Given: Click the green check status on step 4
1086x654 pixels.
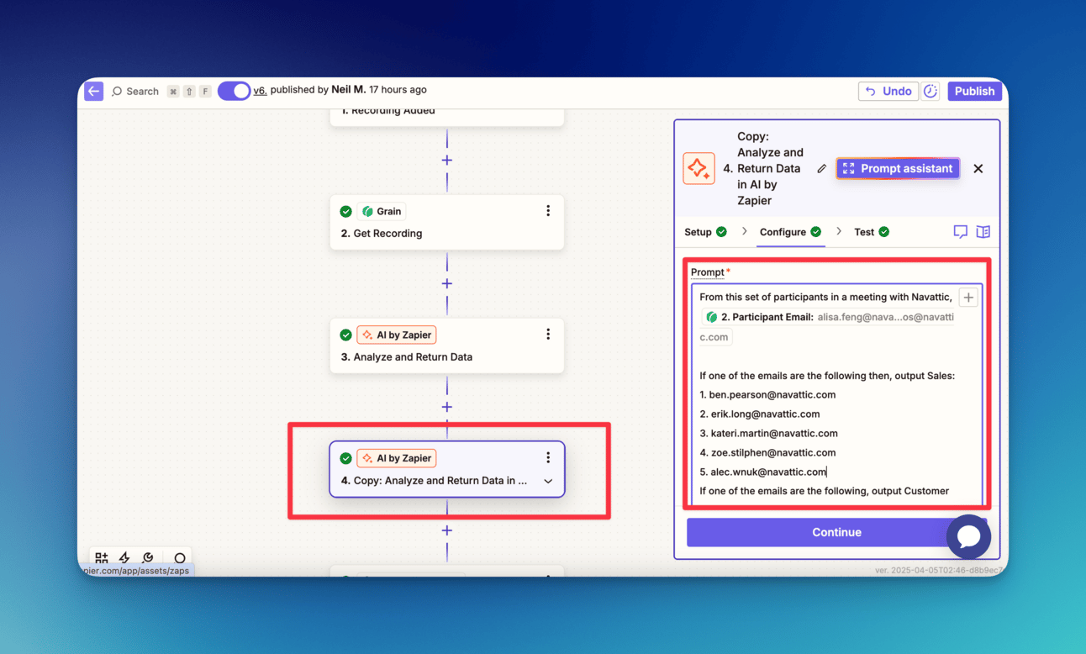Looking at the screenshot, I should 345,458.
